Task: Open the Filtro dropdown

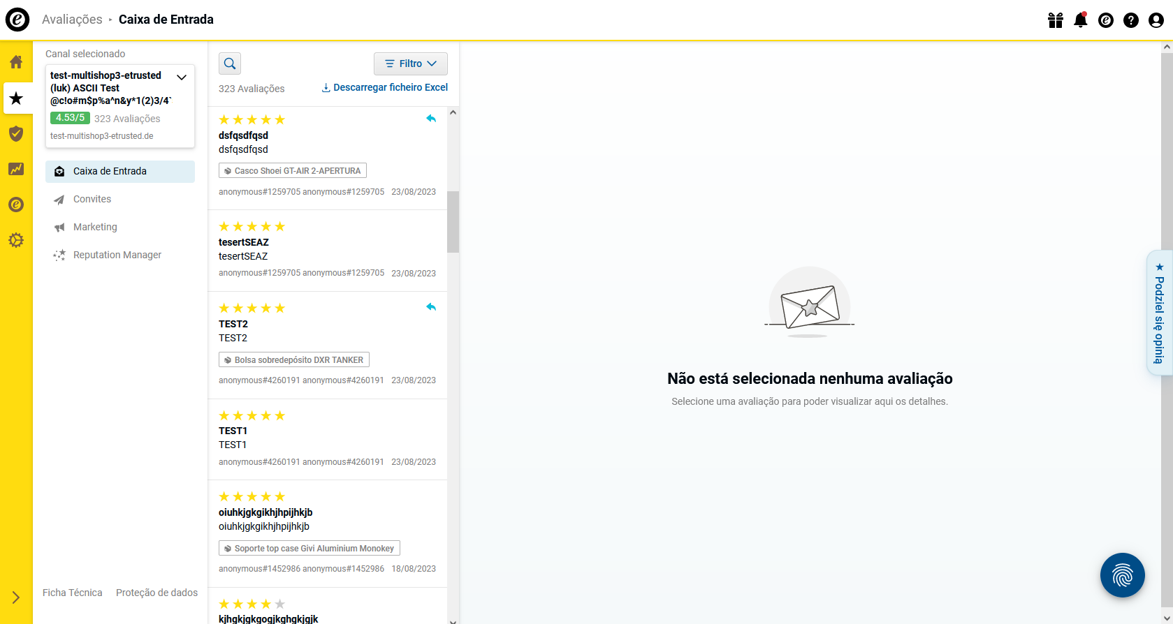Action: tap(411, 64)
